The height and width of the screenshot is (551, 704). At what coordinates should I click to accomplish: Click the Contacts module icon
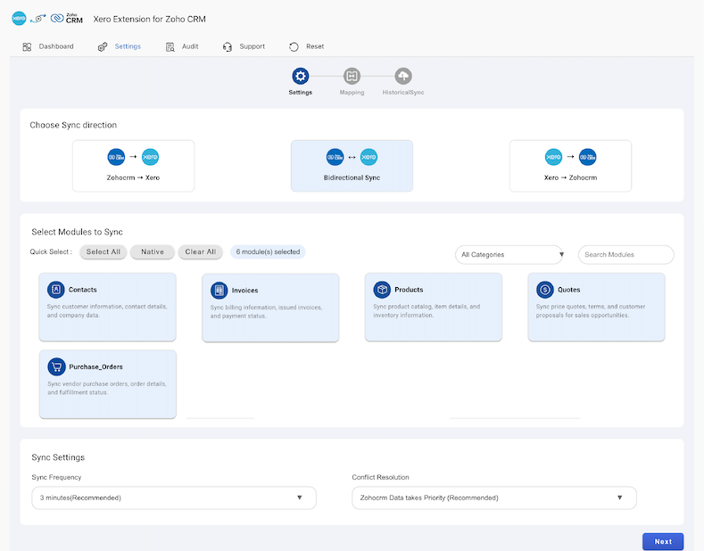56,290
